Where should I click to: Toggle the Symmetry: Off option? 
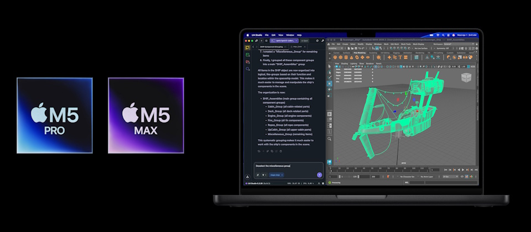click(x=442, y=49)
